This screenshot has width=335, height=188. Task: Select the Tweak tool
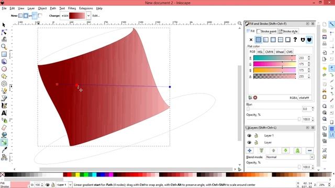point(4,40)
